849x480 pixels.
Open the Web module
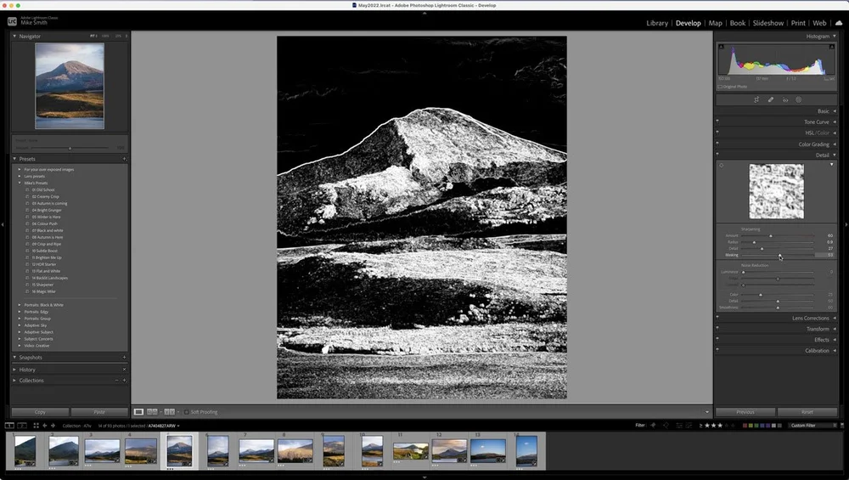coord(819,23)
